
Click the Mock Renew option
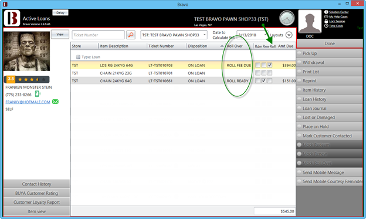pos(330,154)
